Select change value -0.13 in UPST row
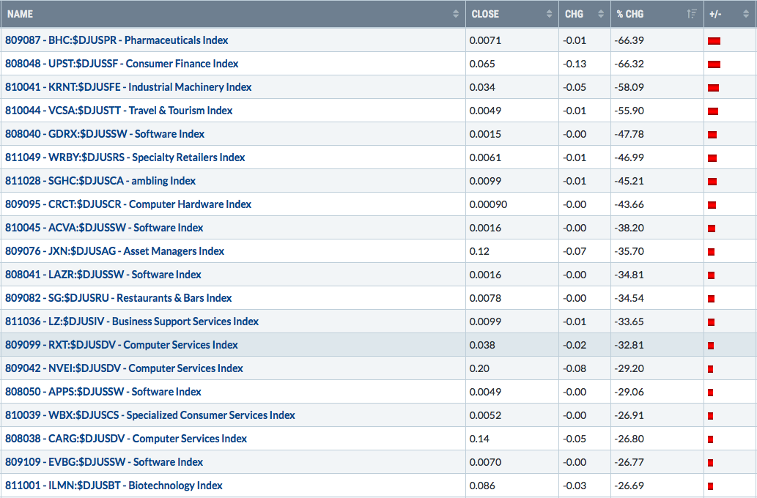Viewport: 757px width, 498px height. (x=575, y=64)
